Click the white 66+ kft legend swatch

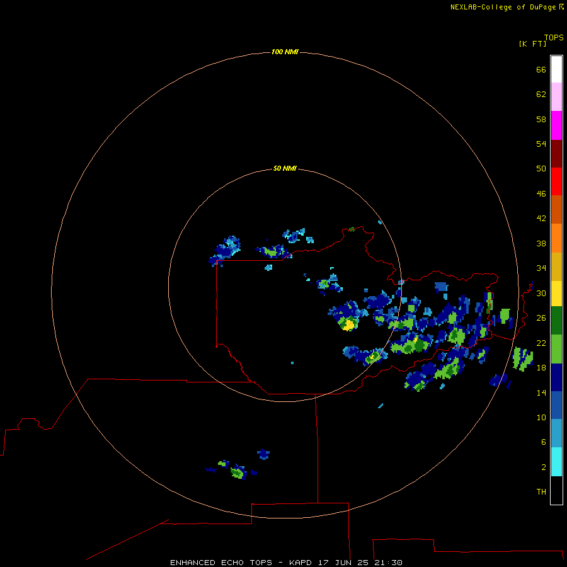[556, 69]
